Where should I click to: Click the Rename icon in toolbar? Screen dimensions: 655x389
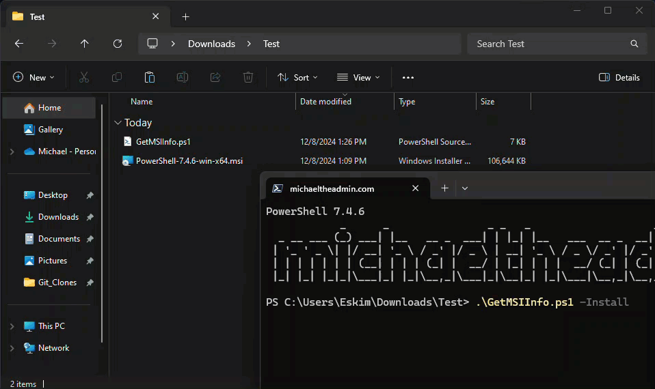183,78
